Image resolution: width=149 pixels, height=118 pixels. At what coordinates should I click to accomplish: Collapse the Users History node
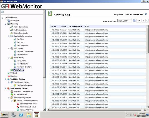[x=9, y=58]
